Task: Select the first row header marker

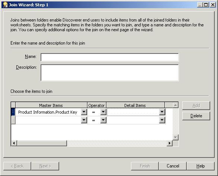Action: (13, 112)
